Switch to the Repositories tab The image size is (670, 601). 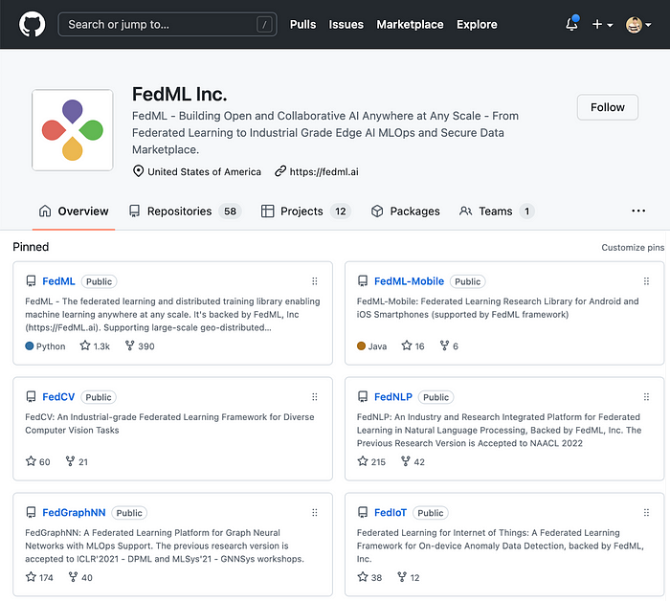pos(185,211)
